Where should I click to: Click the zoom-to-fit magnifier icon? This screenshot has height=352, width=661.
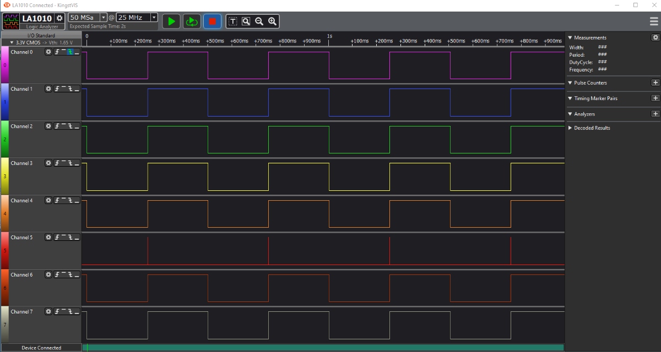(x=246, y=21)
